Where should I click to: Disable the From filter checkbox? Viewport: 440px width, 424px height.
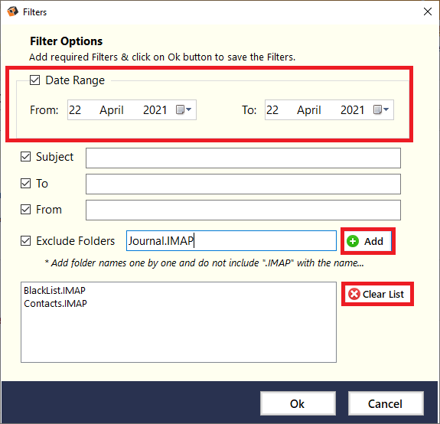[x=25, y=210]
